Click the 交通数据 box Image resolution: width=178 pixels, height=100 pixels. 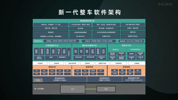(137, 63)
